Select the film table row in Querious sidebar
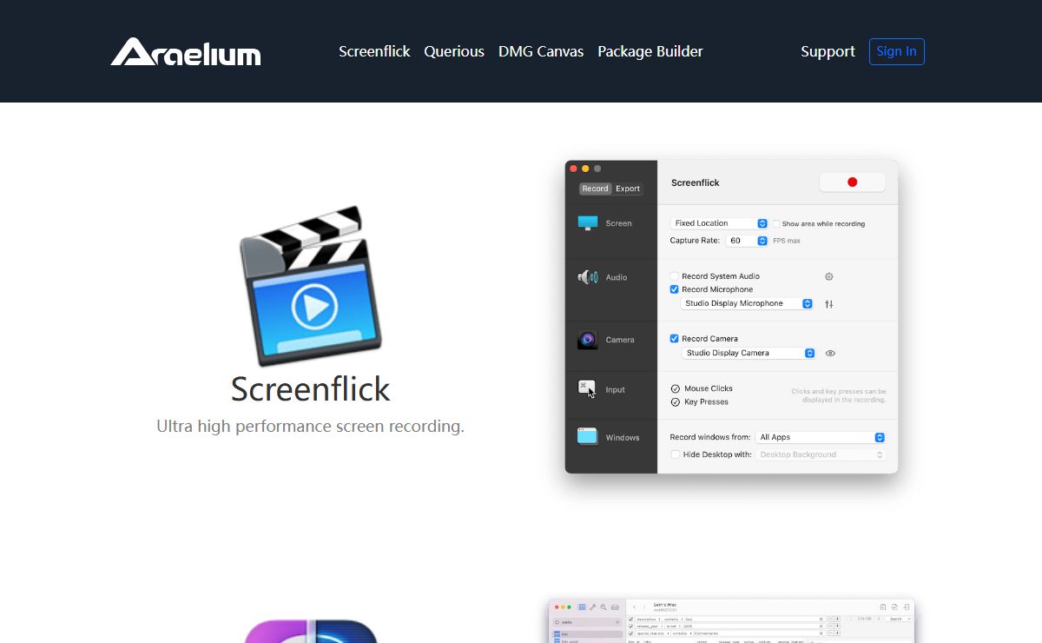1042x643 pixels. pyautogui.click(x=587, y=634)
